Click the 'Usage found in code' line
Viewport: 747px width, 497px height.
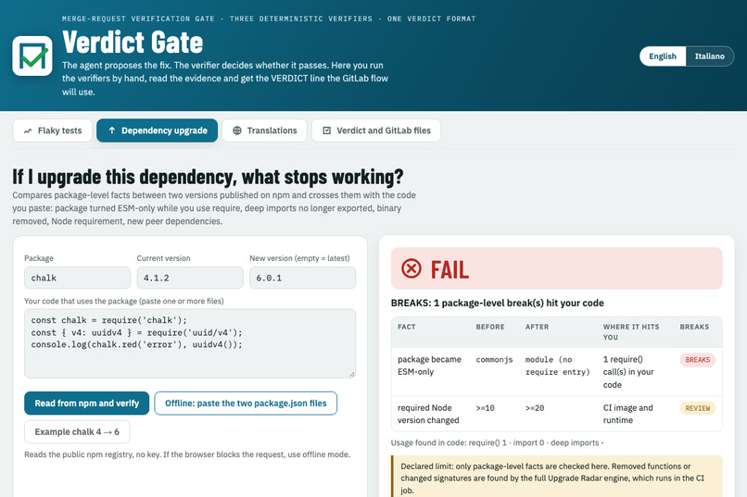[x=498, y=442]
